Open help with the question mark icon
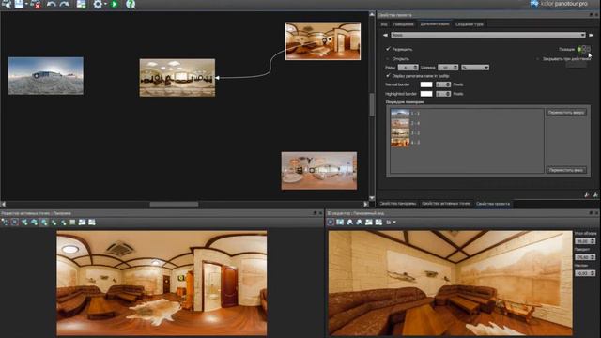The height and width of the screenshot is (338, 601). (x=131, y=4)
